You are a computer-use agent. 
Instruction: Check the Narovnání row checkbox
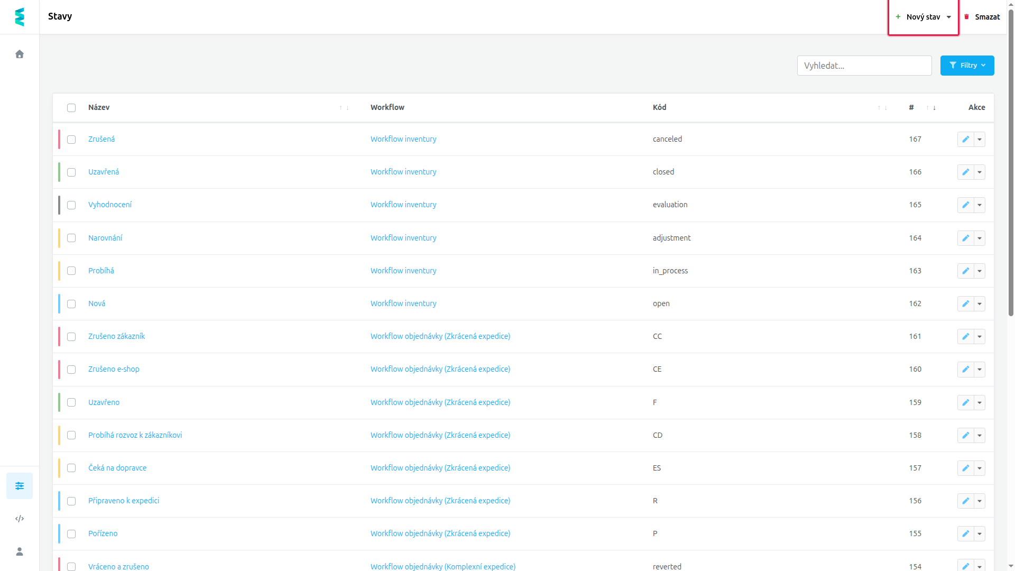click(x=71, y=238)
